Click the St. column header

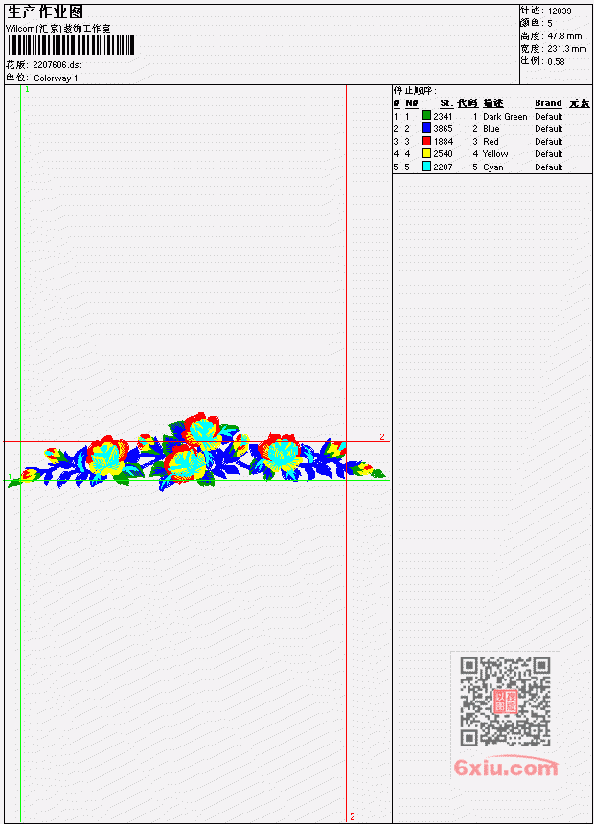point(446,103)
